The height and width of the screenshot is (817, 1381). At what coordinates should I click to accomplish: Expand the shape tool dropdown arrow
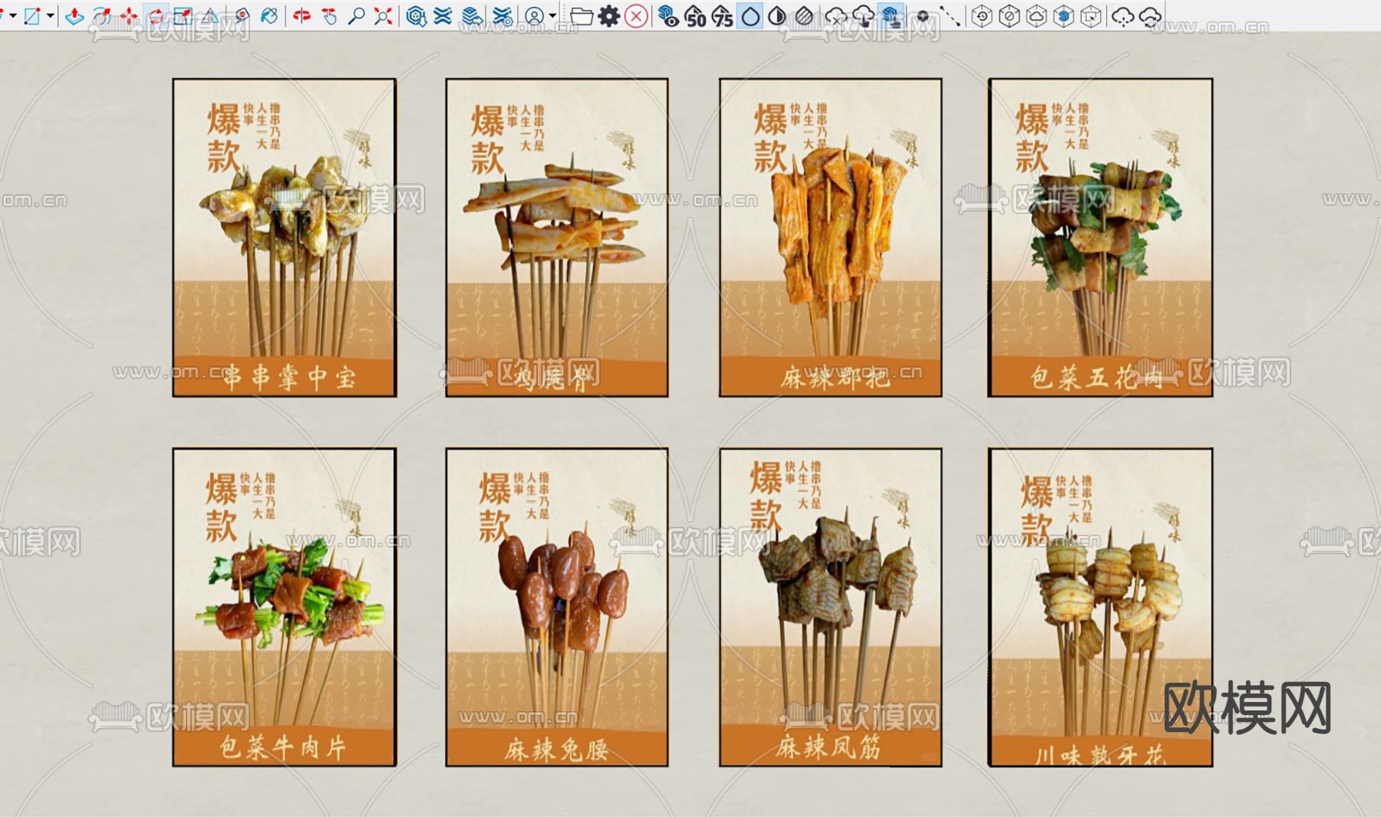coord(49,13)
